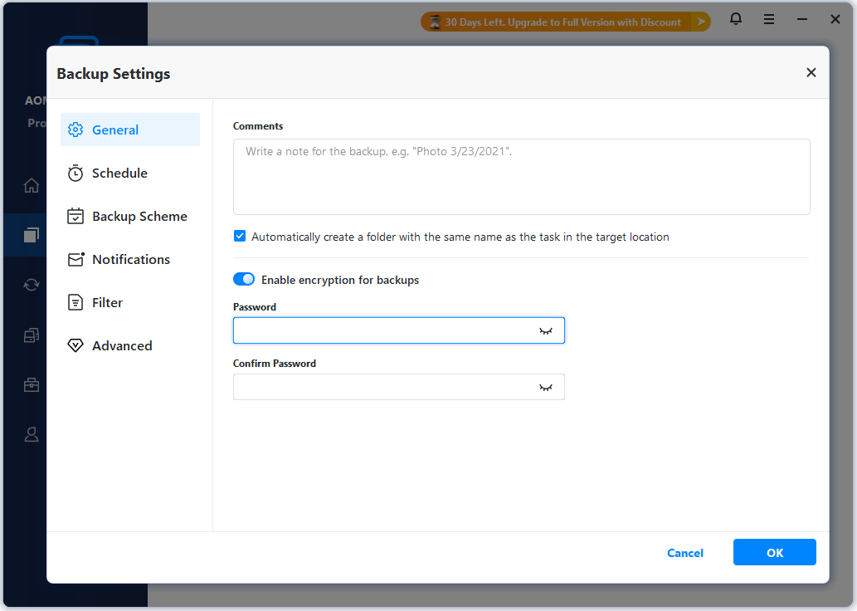Disable encryption for backups toggle
The height and width of the screenshot is (611, 857).
pyautogui.click(x=244, y=279)
